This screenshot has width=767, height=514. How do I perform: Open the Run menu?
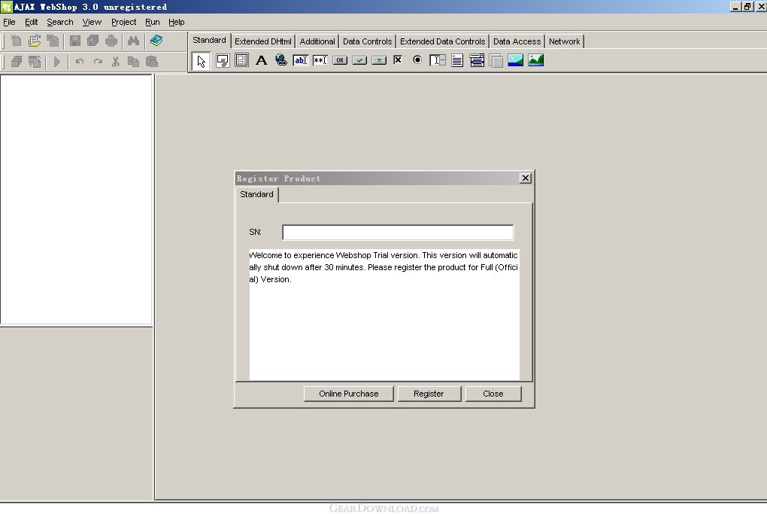(x=153, y=22)
